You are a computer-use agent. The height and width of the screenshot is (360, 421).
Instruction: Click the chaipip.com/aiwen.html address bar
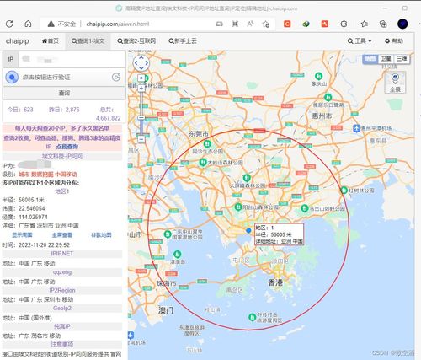pos(118,24)
